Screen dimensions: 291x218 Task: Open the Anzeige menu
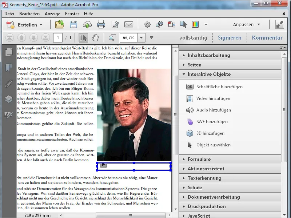point(52,14)
